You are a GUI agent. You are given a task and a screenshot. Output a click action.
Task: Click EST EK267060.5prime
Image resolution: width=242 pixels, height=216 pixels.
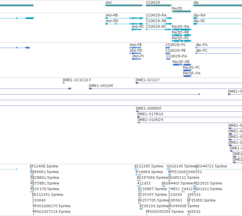click(x=139, y=181)
